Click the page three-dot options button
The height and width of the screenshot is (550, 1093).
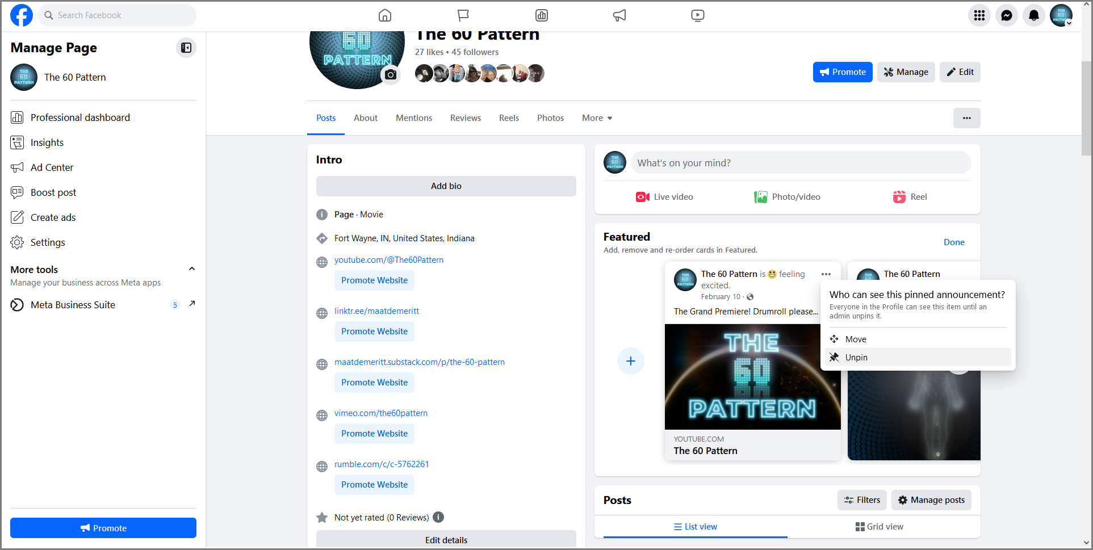[967, 118]
